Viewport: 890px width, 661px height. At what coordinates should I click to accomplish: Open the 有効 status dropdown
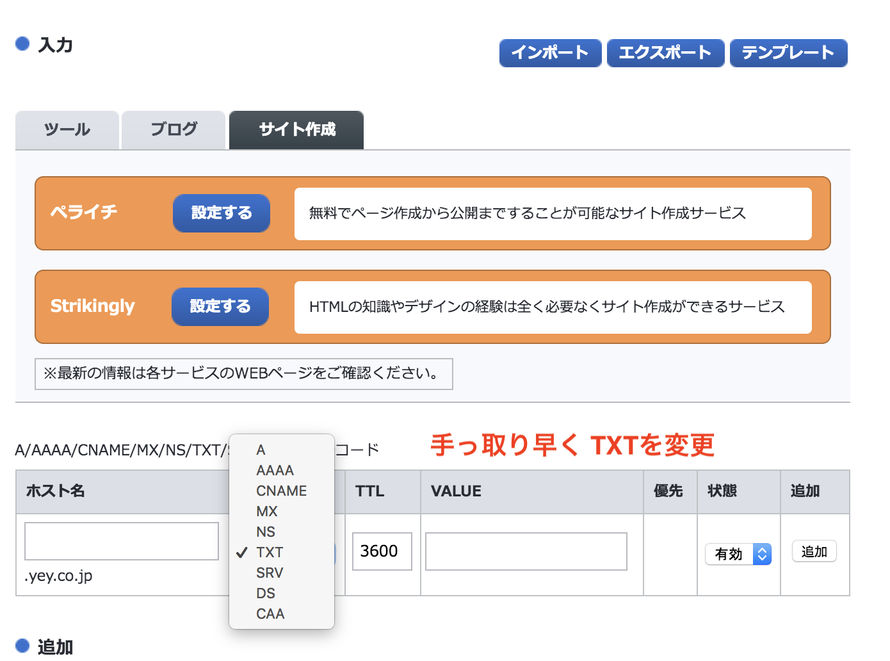(x=738, y=554)
